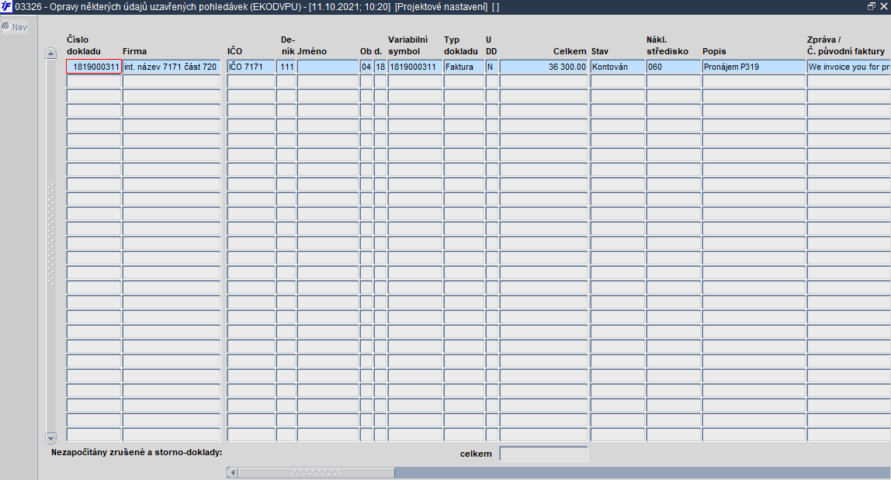
Task: Select Firma cell 'int. název 7171 část 720'
Action: click(x=171, y=67)
